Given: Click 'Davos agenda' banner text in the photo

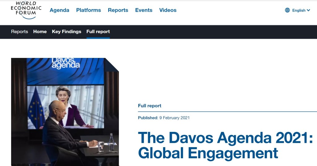Looking at the screenshot, I should point(66,63).
